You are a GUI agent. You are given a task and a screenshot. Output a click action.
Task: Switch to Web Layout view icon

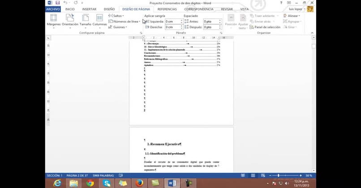(x=263, y=175)
